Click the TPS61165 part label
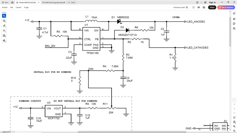Image resolution: width=237 pixels, height=133 pixels. [93, 53]
